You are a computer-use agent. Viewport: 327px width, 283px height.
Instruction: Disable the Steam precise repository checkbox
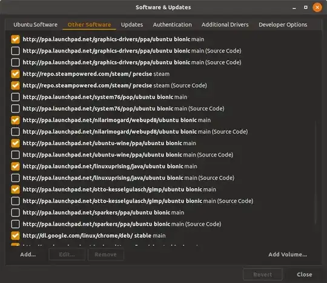[15, 74]
